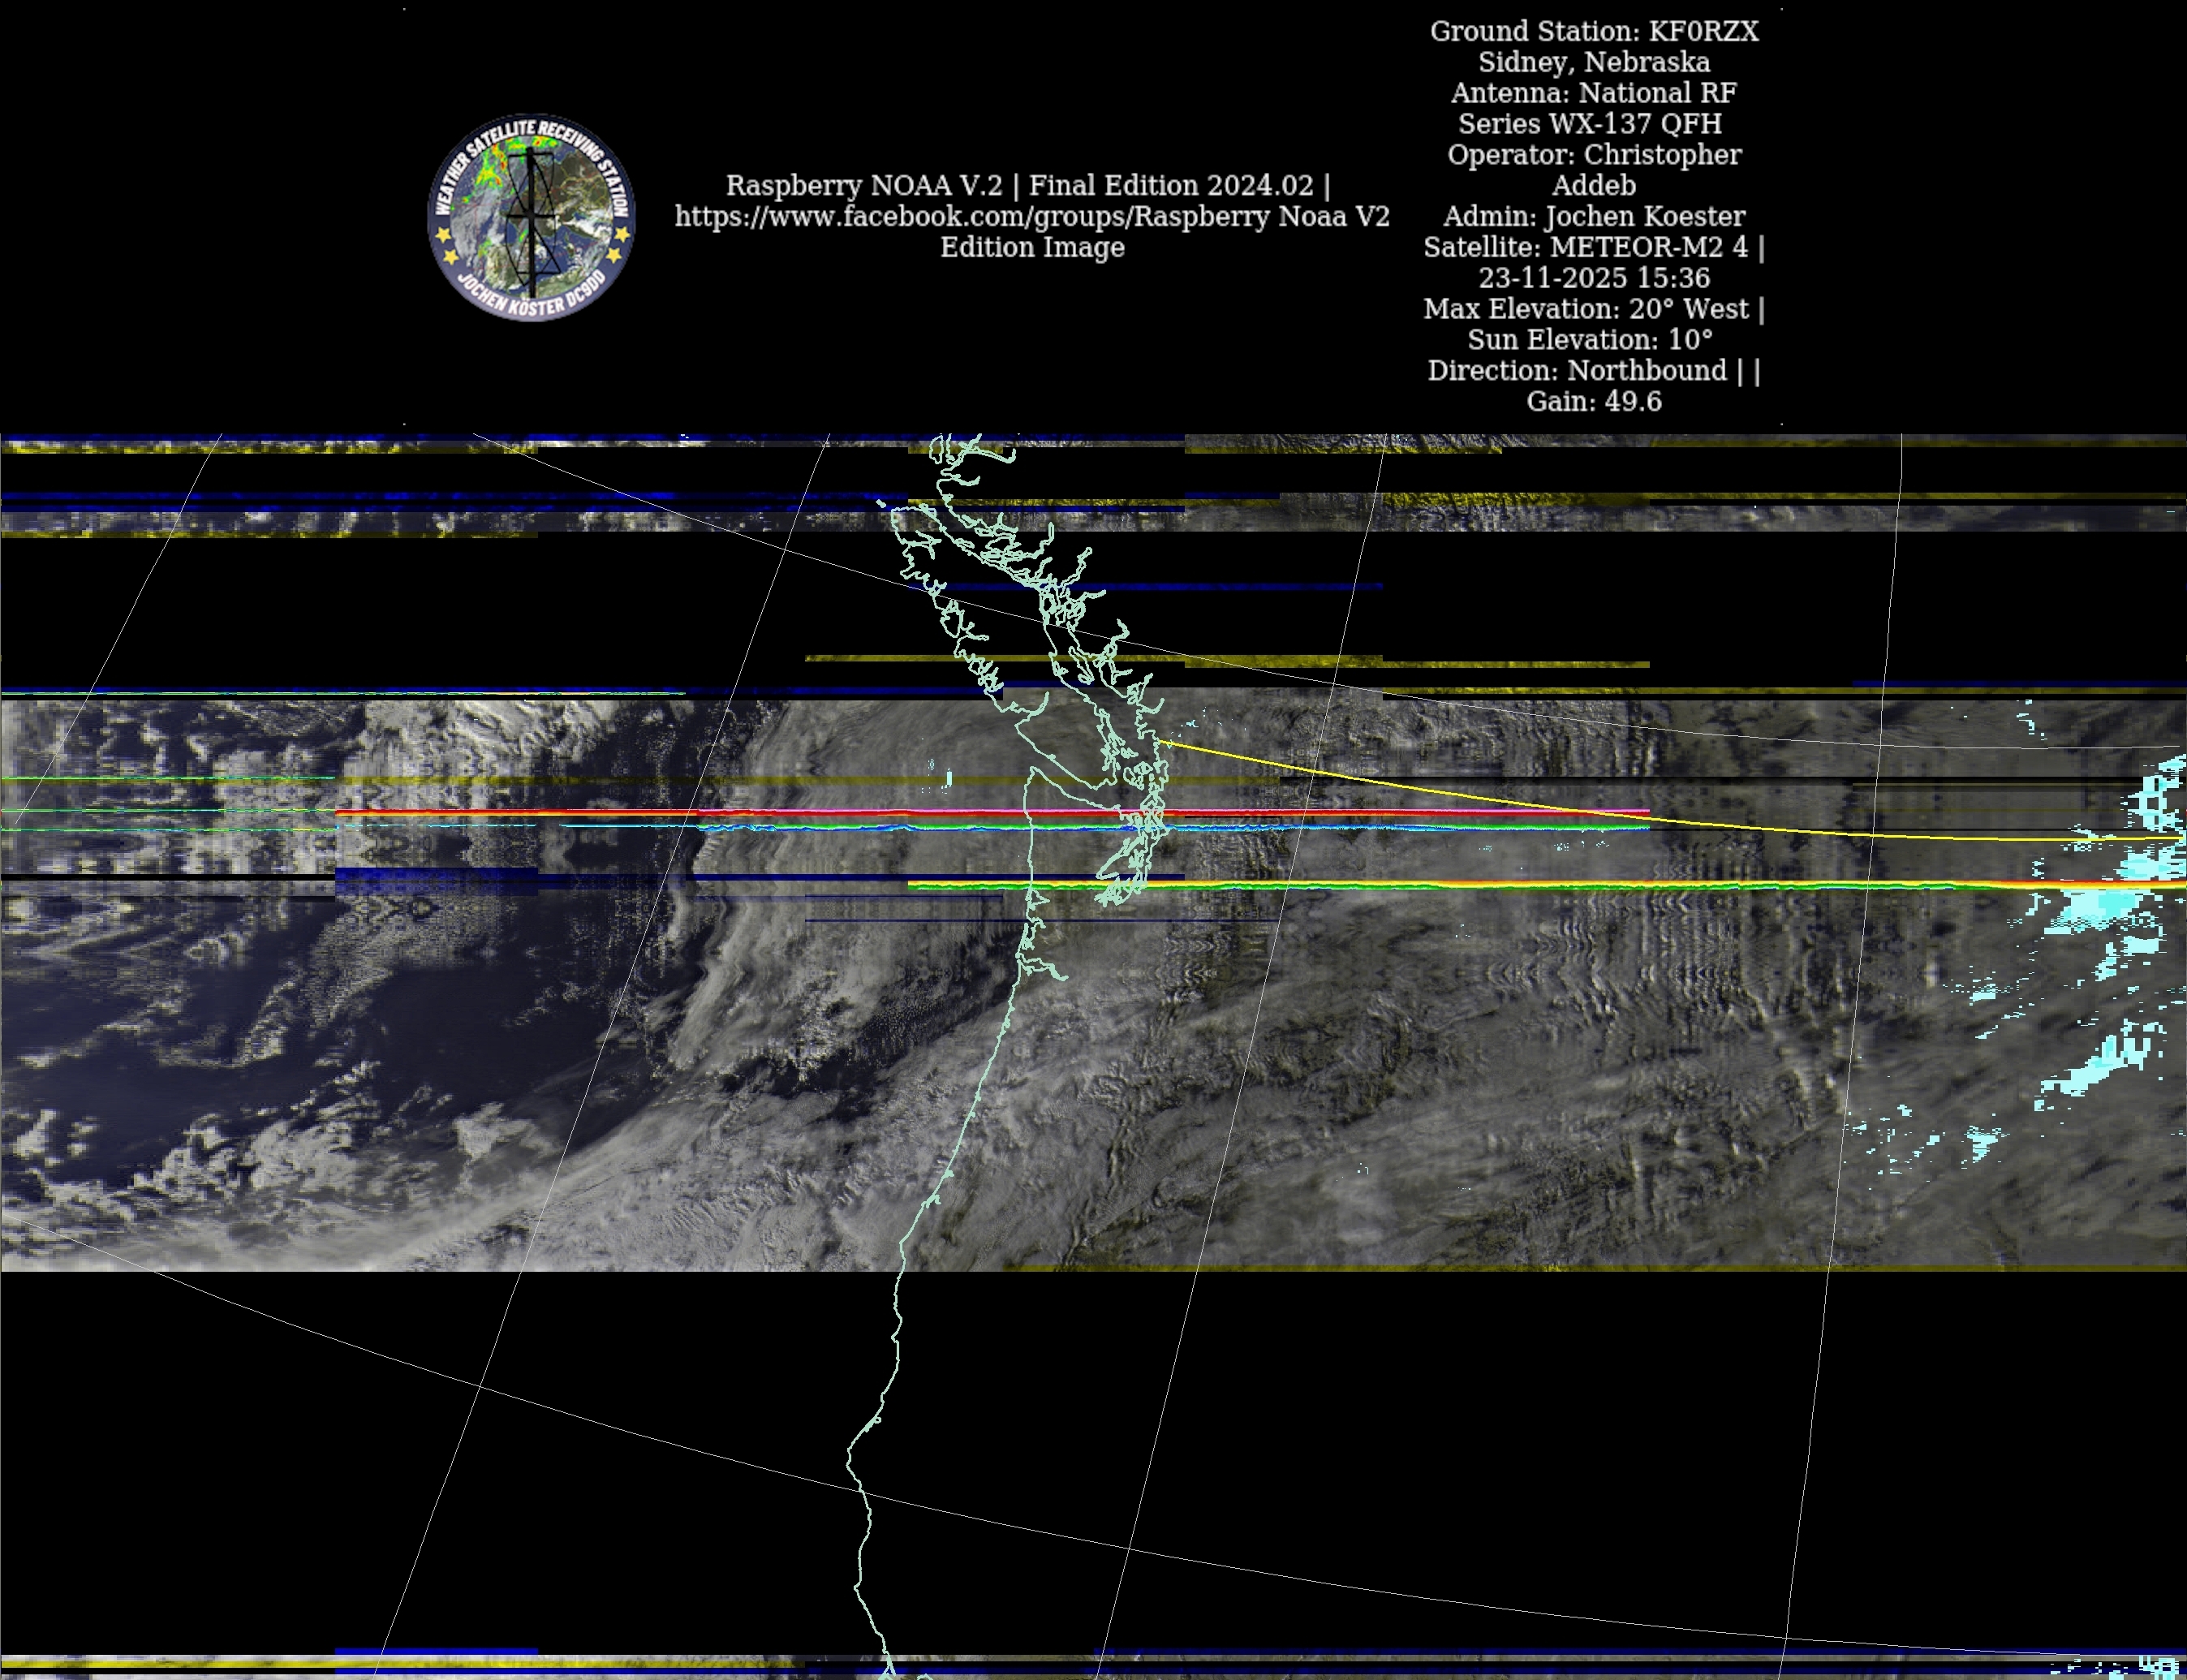Select the Gain: 49.6 value
This screenshot has height=1680, width=2187.
point(1593,402)
